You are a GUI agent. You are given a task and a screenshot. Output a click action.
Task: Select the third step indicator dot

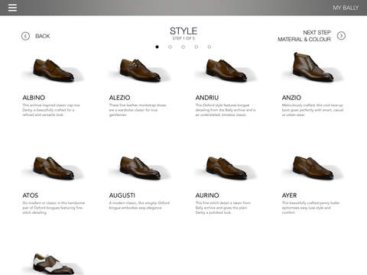click(x=183, y=47)
